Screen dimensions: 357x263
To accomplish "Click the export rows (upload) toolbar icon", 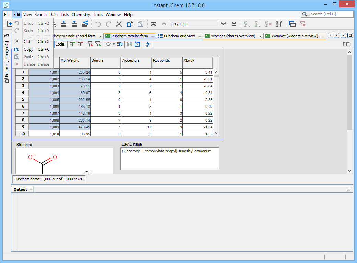I will [x=74, y=24].
